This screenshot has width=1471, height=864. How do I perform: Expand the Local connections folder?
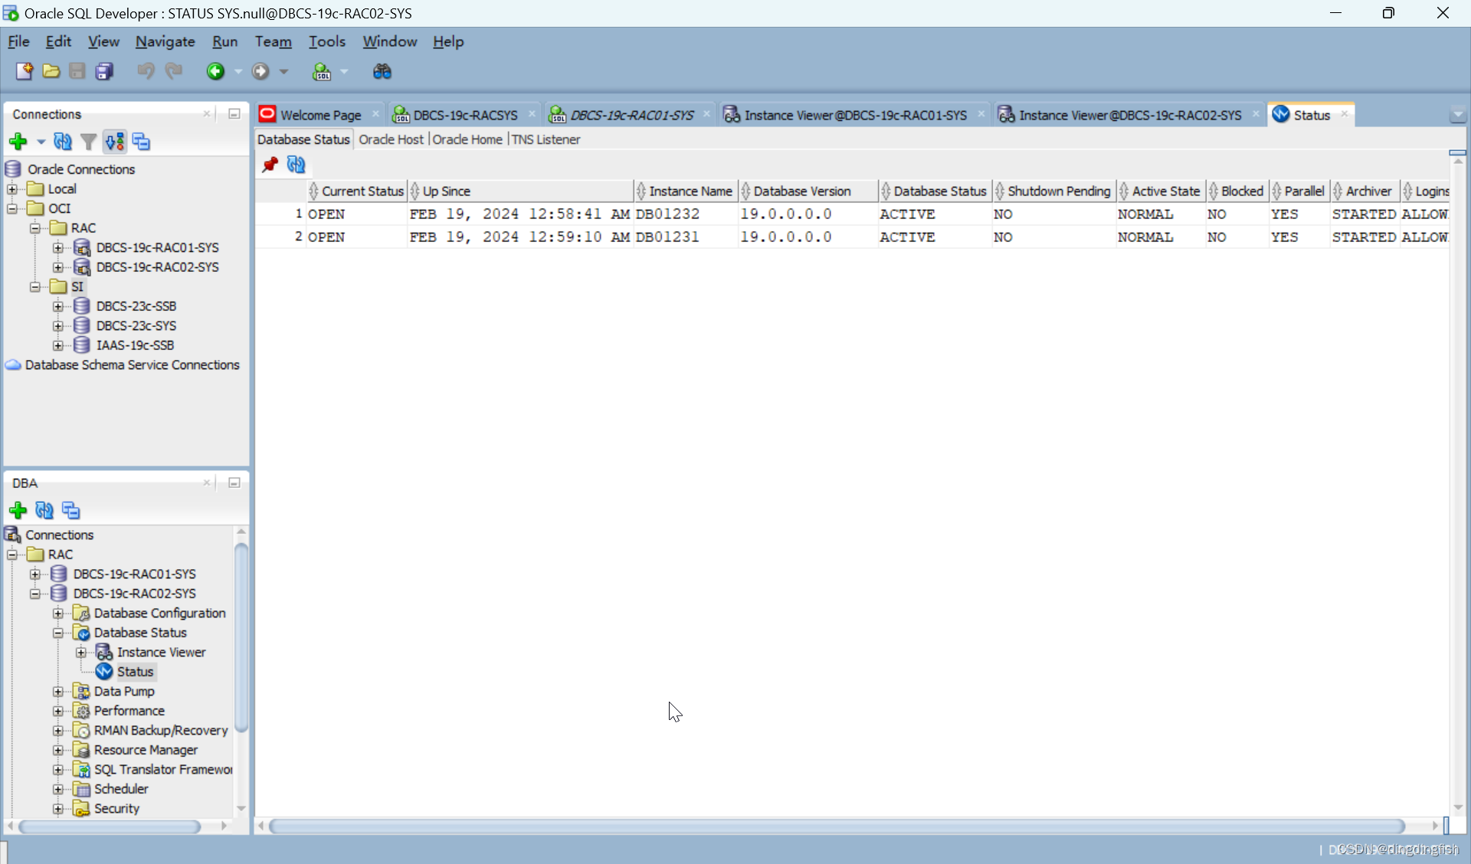(x=11, y=188)
